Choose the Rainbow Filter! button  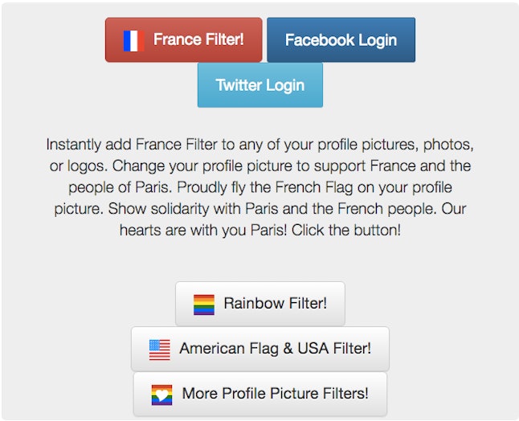260,304
